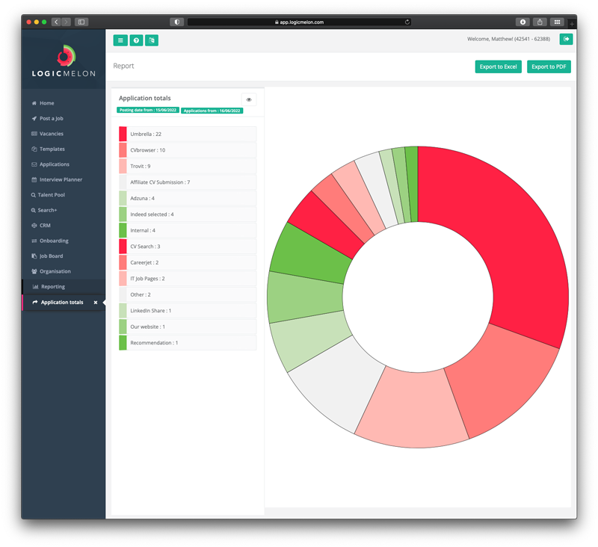This screenshot has height=547, width=598.
Task: Click the Applications from filter tag
Action: (x=212, y=111)
